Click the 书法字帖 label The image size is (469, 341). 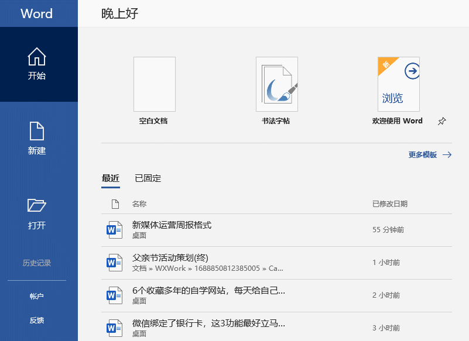pos(276,121)
